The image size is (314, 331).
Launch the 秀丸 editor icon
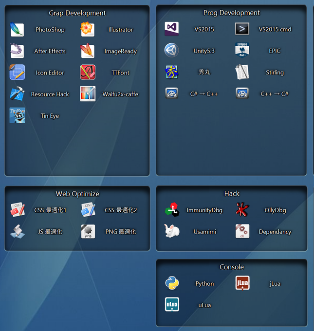pyautogui.click(x=171, y=72)
